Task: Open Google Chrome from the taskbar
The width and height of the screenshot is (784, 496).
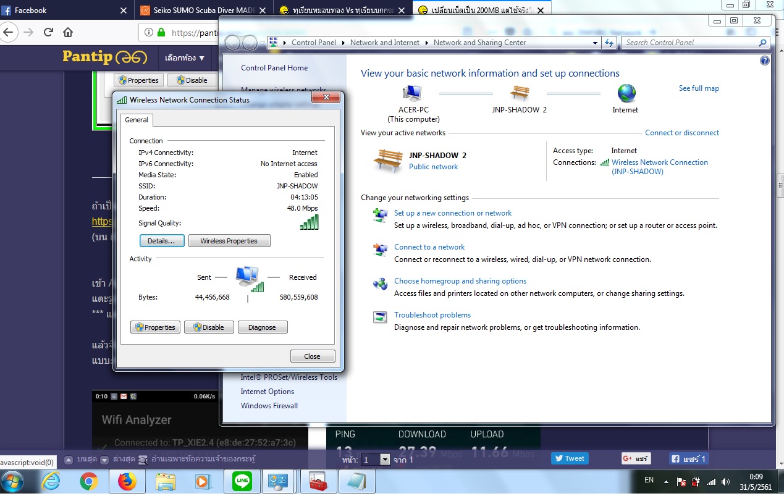Action: point(89,482)
